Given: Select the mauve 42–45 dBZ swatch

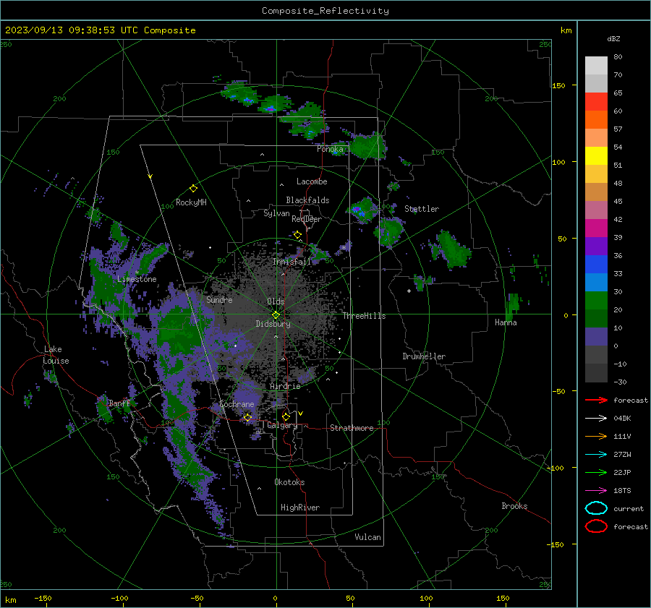Looking at the screenshot, I should click(x=596, y=210).
